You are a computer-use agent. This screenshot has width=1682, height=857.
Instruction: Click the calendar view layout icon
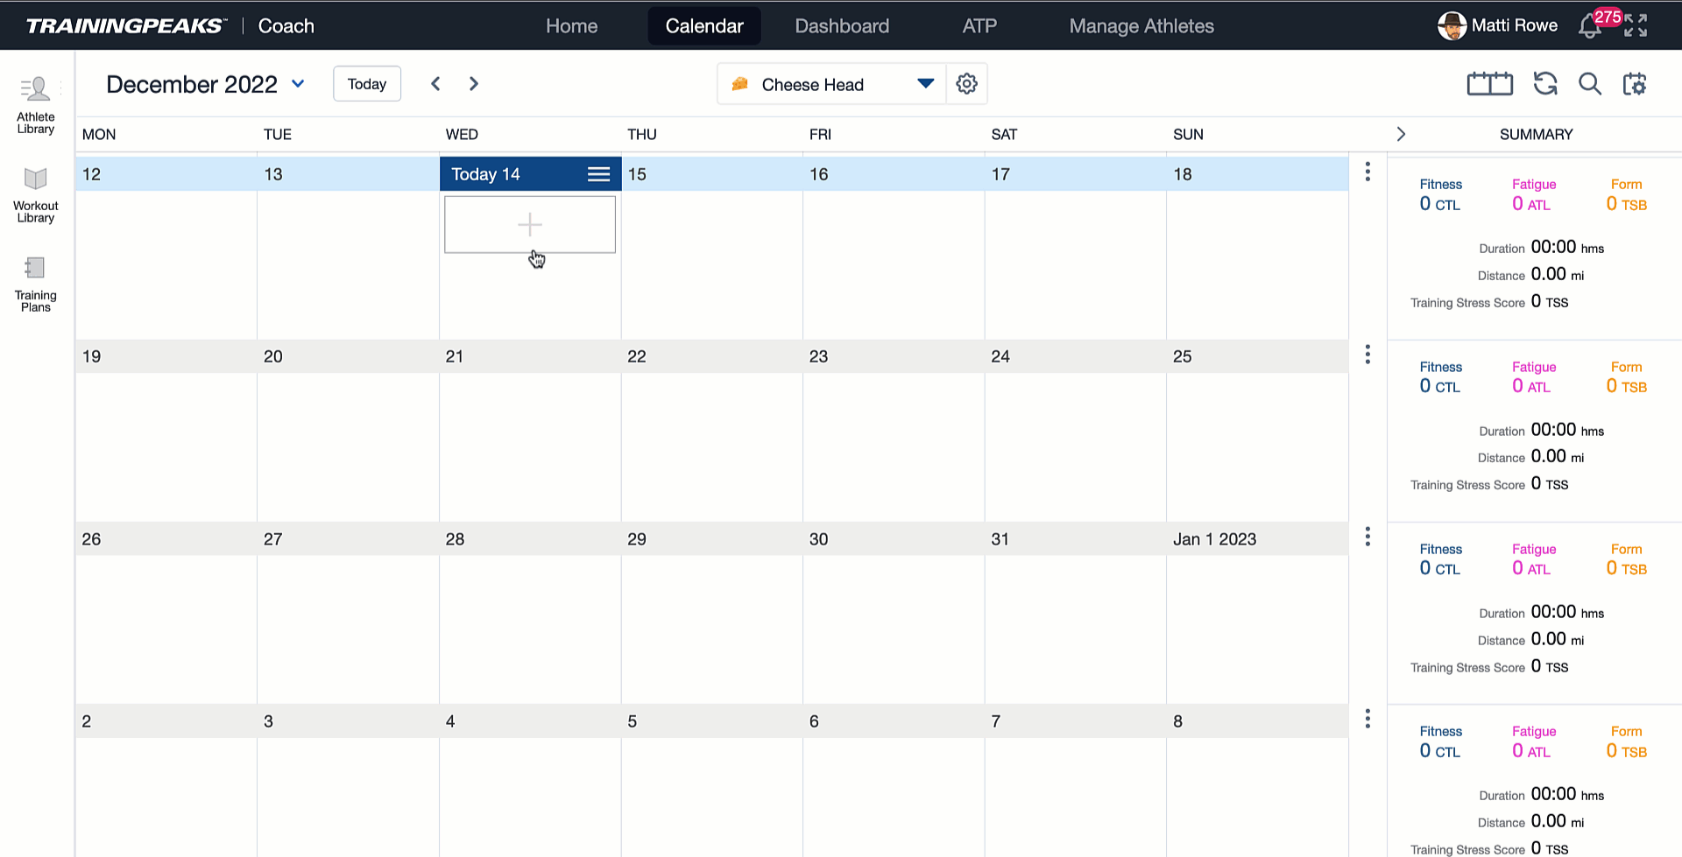click(x=1490, y=84)
